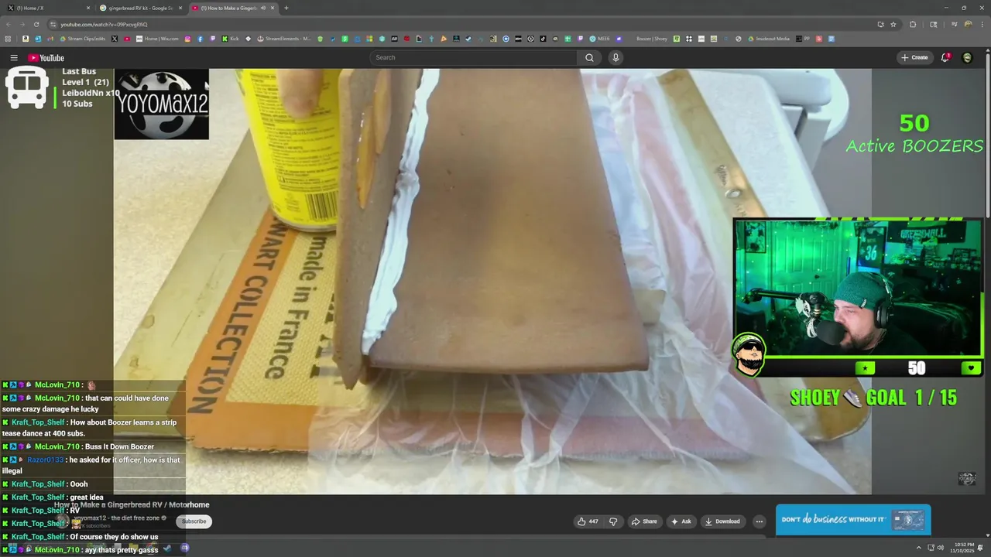The height and width of the screenshot is (557, 991).
Task: Open the Kick bookmark
Action: 231,39
